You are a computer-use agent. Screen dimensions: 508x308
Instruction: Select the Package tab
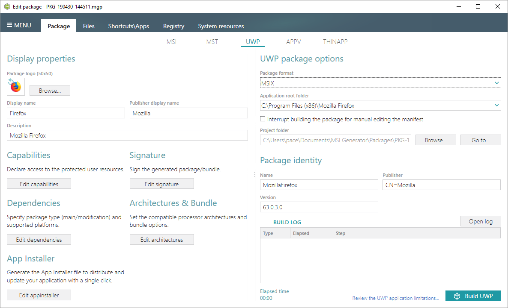tap(59, 26)
